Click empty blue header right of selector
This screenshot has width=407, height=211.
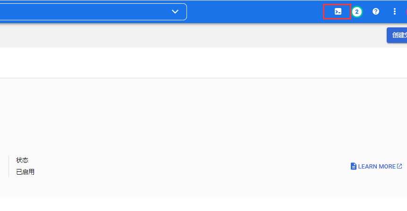pyautogui.click(x=254, y=12)
